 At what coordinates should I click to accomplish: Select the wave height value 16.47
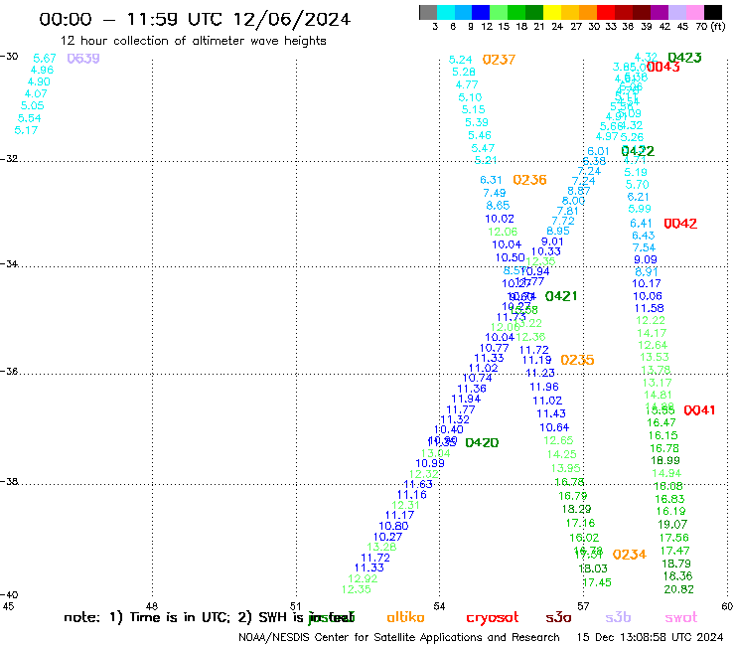pos(661,422)
